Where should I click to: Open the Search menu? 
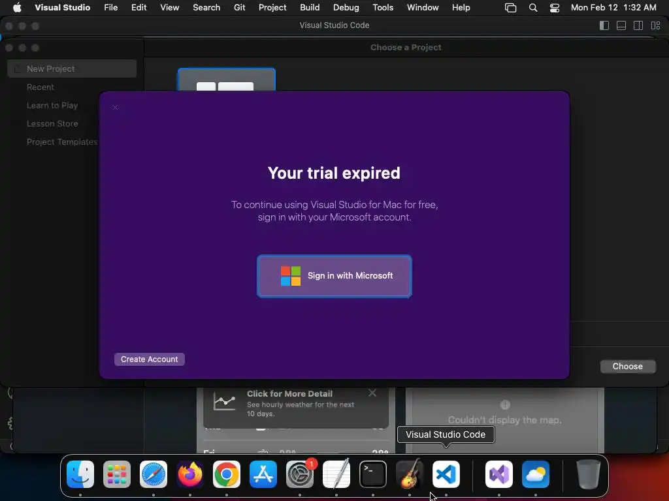point(206,8)
